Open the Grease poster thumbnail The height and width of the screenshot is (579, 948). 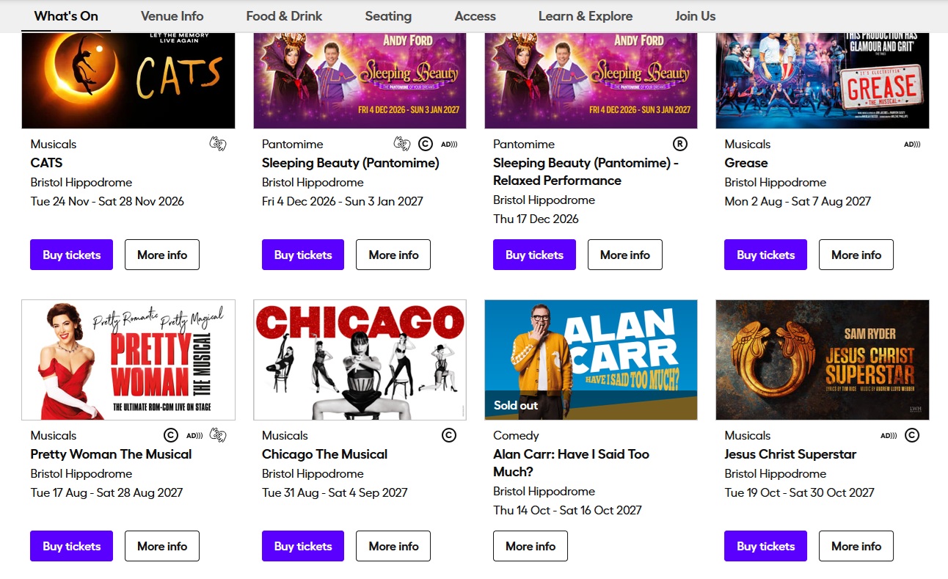(x=823, y=81)
